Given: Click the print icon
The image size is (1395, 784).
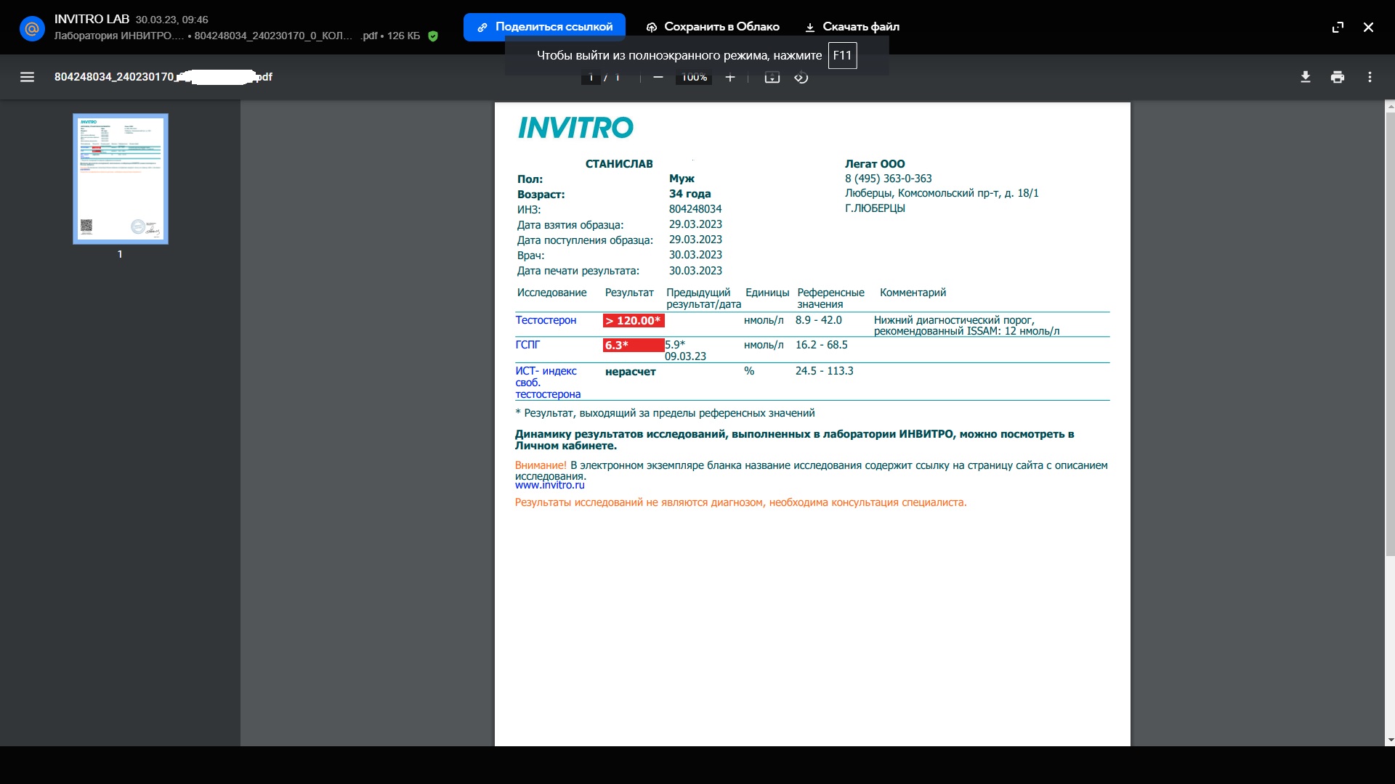Looking at the screenshot, I should [x=1338, y=77].
